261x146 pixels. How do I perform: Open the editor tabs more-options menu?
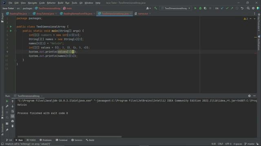pos(254,14)
